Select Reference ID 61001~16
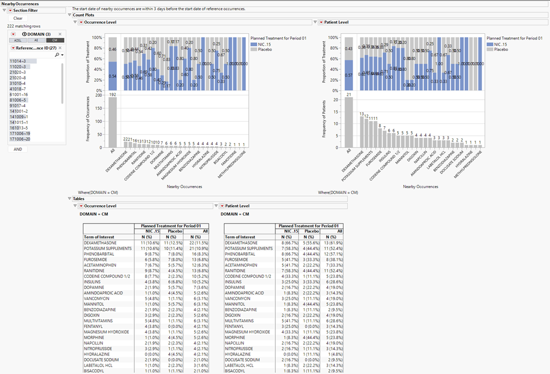The width and height of the screenshot is (550, 374). coord(19,95)
